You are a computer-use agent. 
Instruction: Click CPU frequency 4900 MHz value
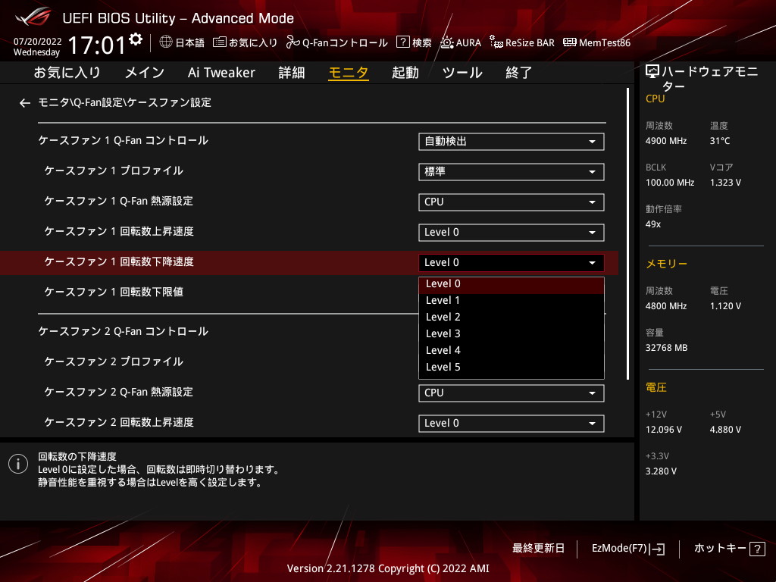665,141
